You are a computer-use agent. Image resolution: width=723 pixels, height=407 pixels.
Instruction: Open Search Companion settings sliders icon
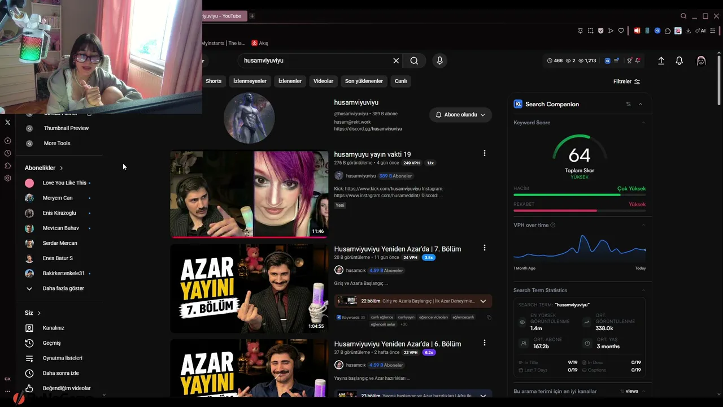[x=629, y=104]
